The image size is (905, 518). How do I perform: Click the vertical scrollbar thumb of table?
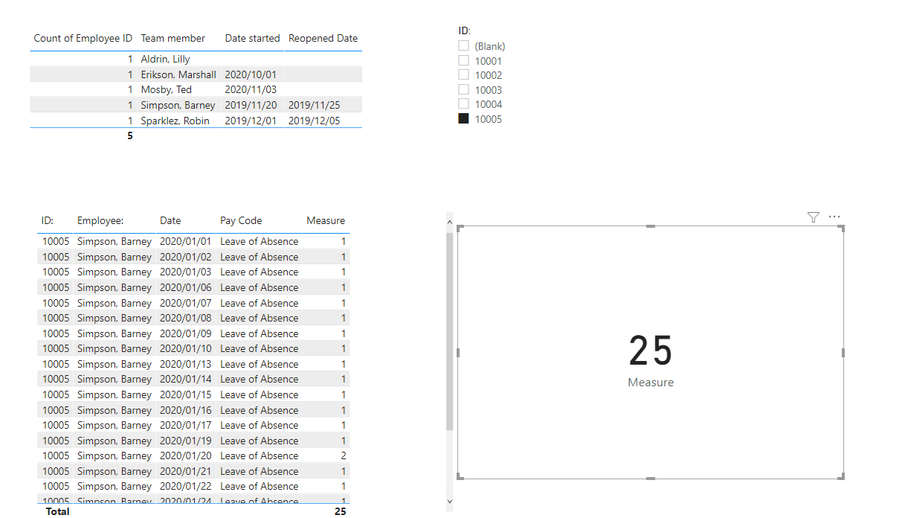[449, 330]
